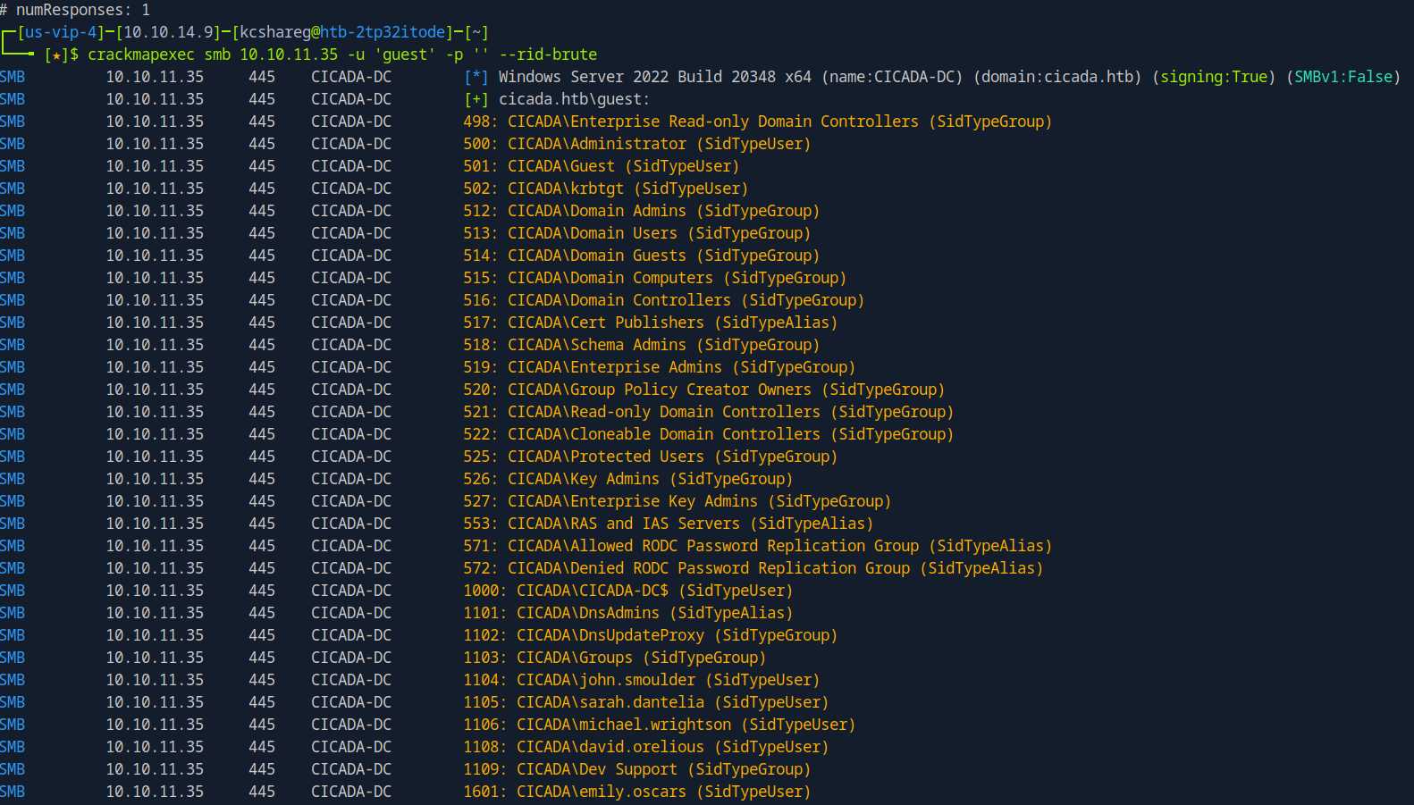
Task: Click '1106: CICADA\michael.wrightson' user entry
Action: (x=660, y=725)
